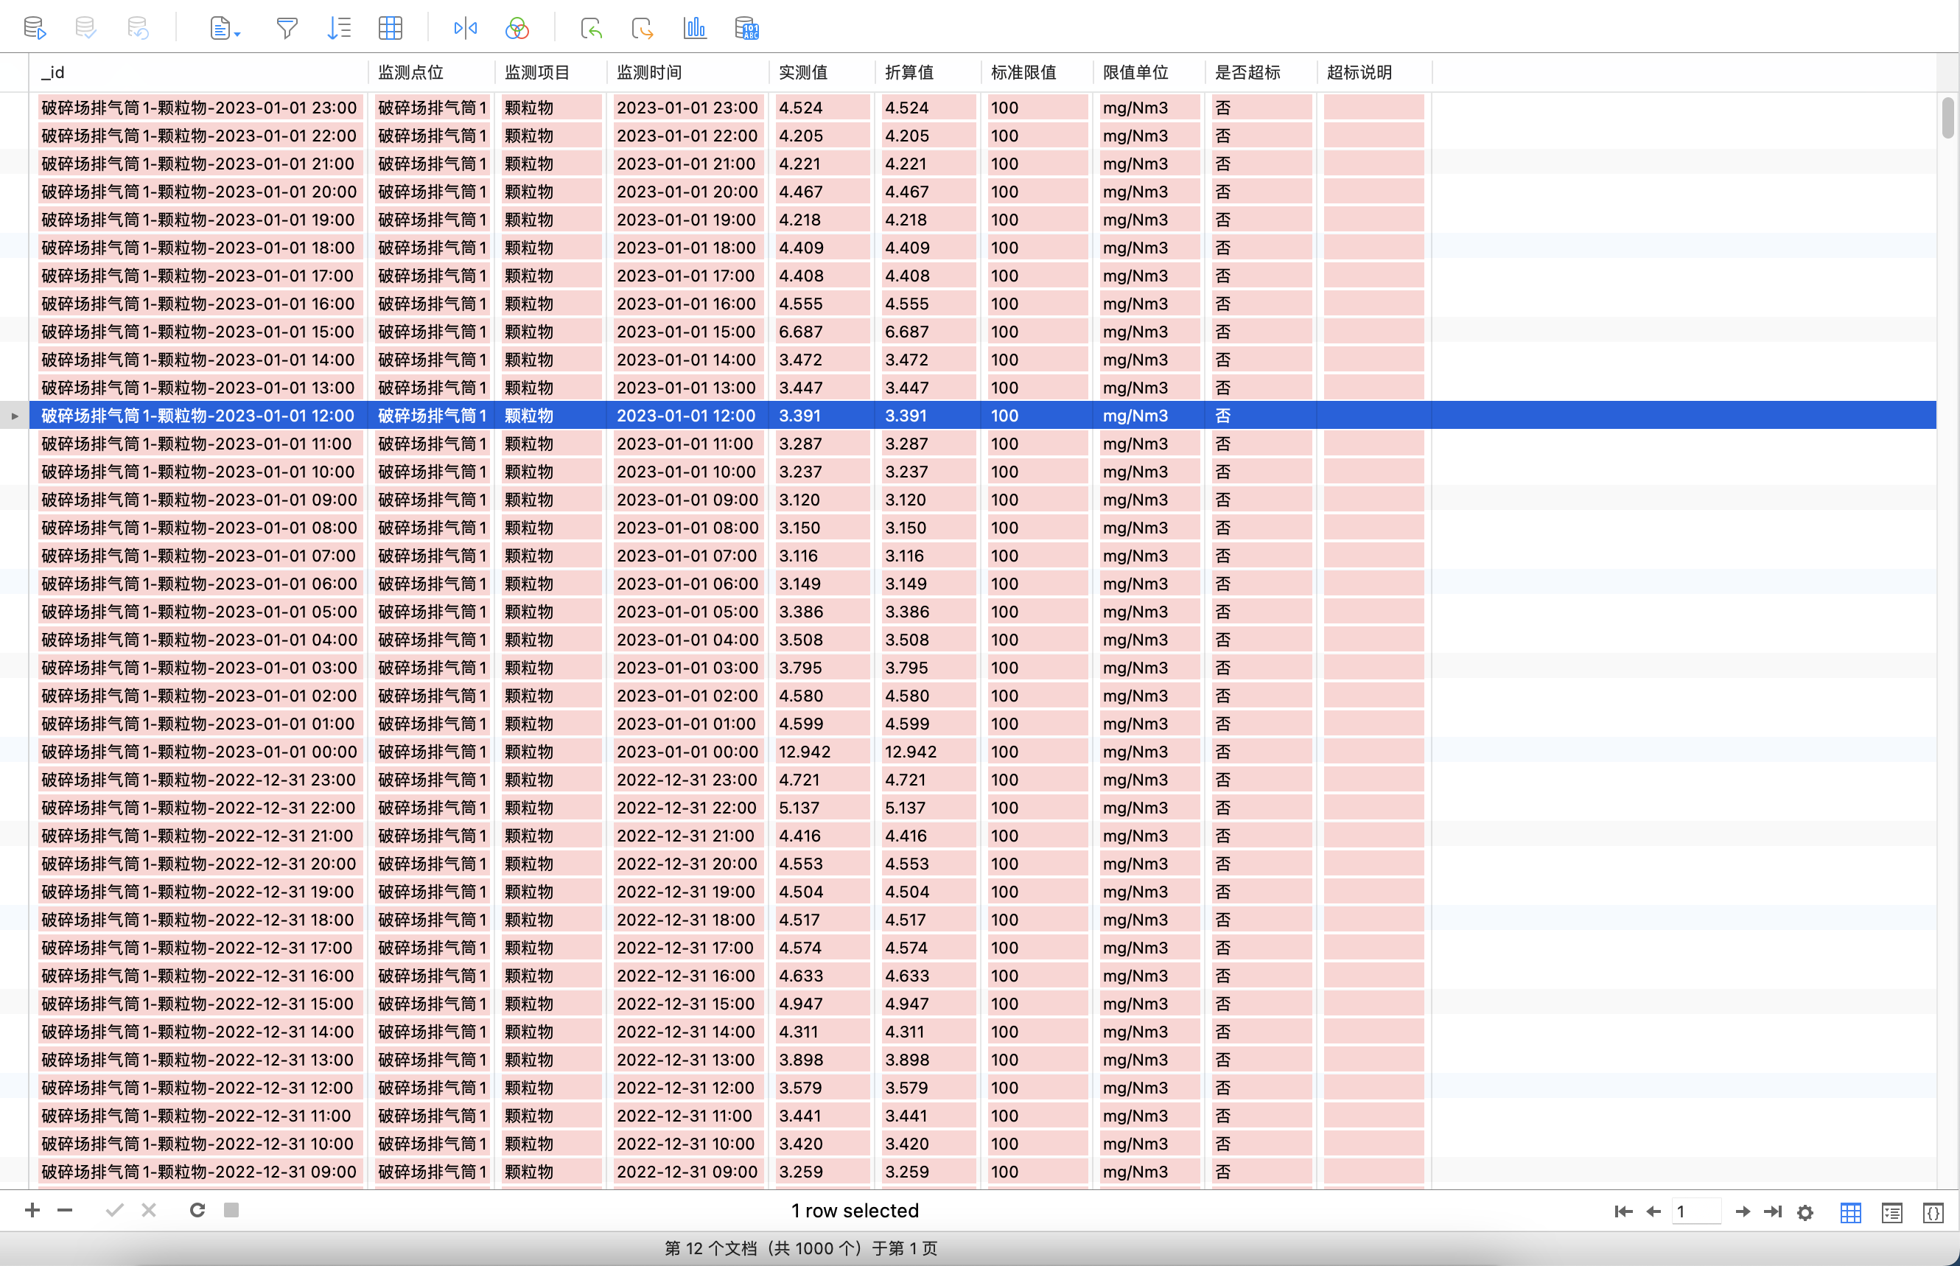This screenshot has height=1266, width=1960.
Task: Add a new document with plus button
Action: [x=32, y=1210]
